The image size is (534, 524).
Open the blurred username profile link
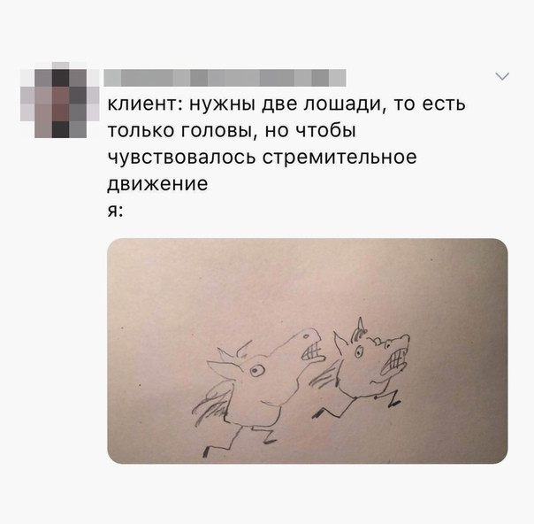[225, 77]
